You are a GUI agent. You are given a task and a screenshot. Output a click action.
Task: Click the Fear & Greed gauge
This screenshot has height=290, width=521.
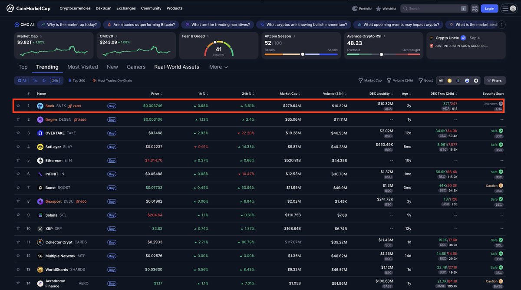[x=219, y=49]
